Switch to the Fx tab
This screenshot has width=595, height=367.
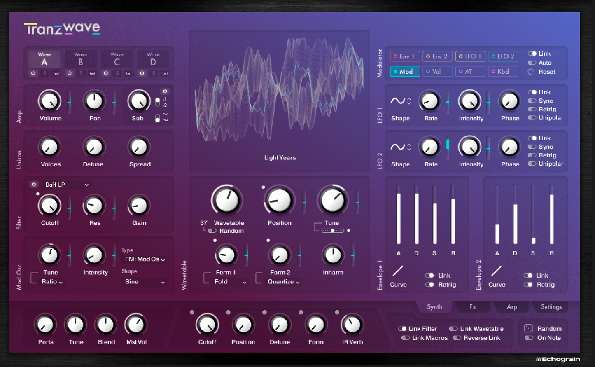point(472,307)
